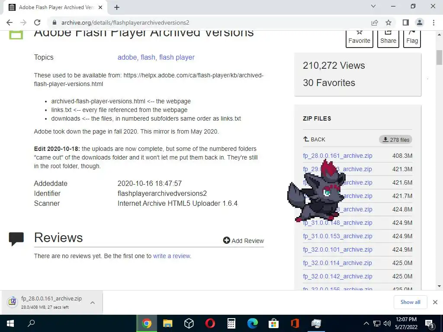The width and height of the screenshot is (443, 332).
Task: Click the 30 Favorites text
Action: point(329,83)
